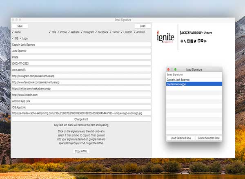245x179 pixels.
Task: Disable the Instagram checkbox
Action: [82, 32]
